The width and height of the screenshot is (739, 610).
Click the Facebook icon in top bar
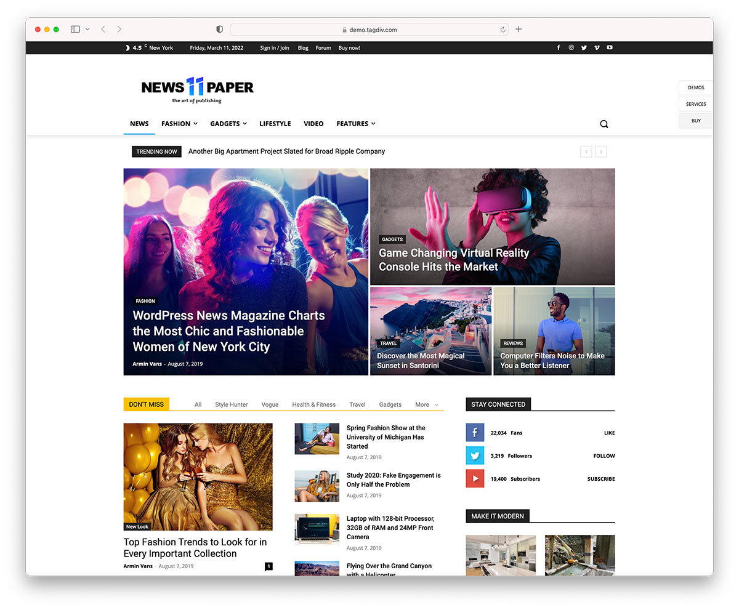click(559, 47)
